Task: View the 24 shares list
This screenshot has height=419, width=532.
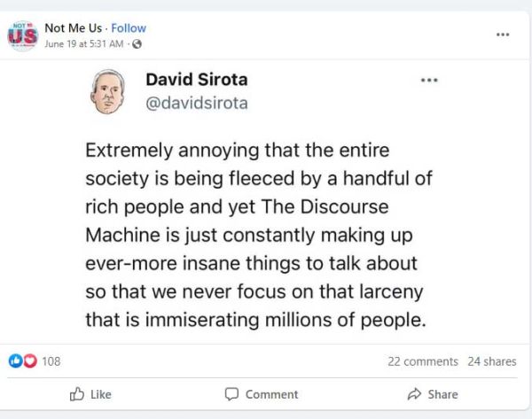Action: click(491, 361)
